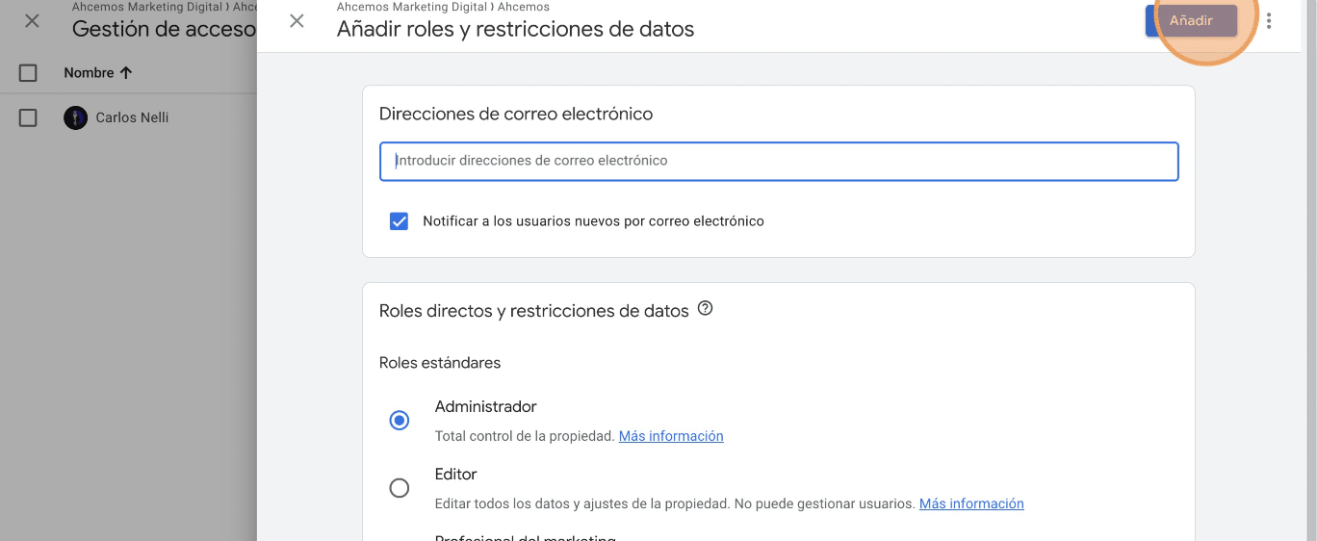This screenshot has width=1317, height=541.
Task: Choose the Editor role radio button
Action: (399, 488)
